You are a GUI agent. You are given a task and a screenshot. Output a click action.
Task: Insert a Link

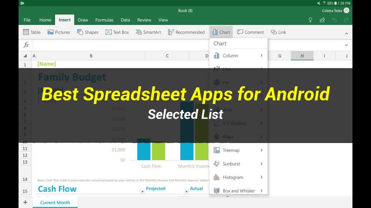click(279, 32)
